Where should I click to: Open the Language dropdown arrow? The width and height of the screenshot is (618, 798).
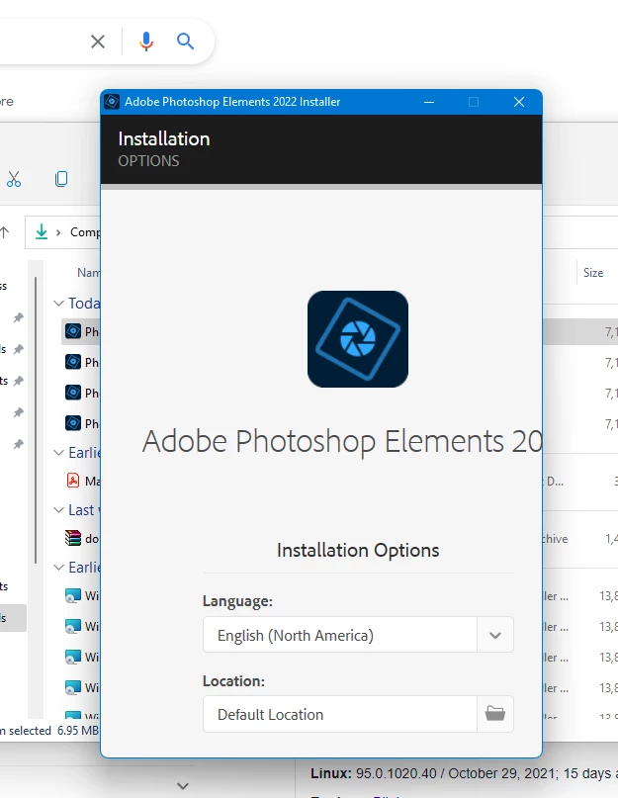(x=494, y=635)
